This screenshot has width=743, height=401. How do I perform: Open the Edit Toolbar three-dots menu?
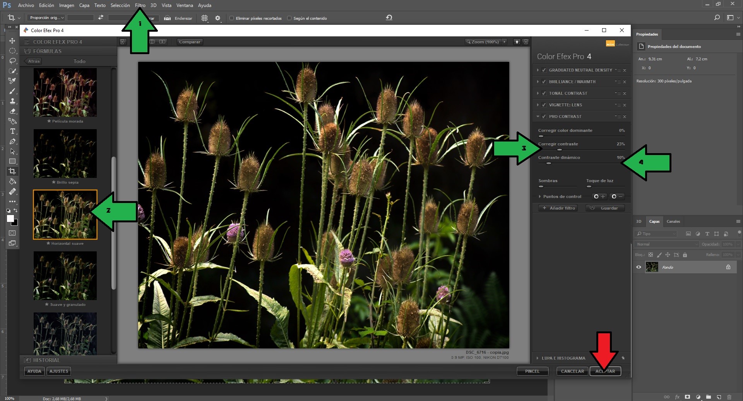tap(12, 201)
